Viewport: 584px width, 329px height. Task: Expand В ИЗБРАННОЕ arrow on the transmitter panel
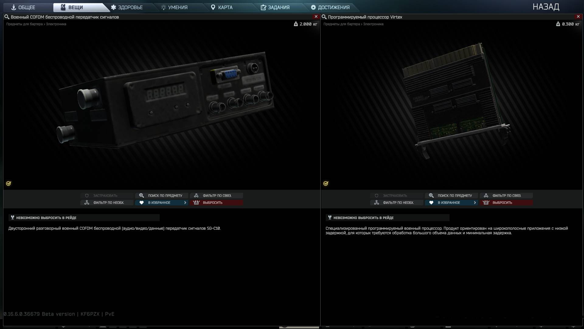click(185, 202)
